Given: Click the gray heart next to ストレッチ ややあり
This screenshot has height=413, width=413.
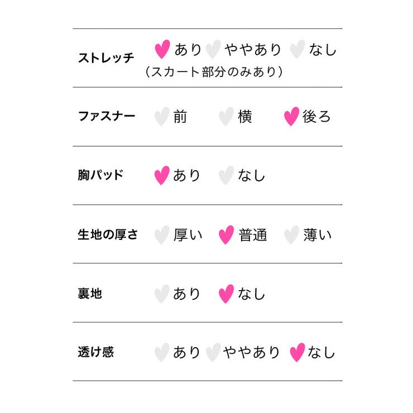Looking at the screenshot, I should tap(213, 49).
